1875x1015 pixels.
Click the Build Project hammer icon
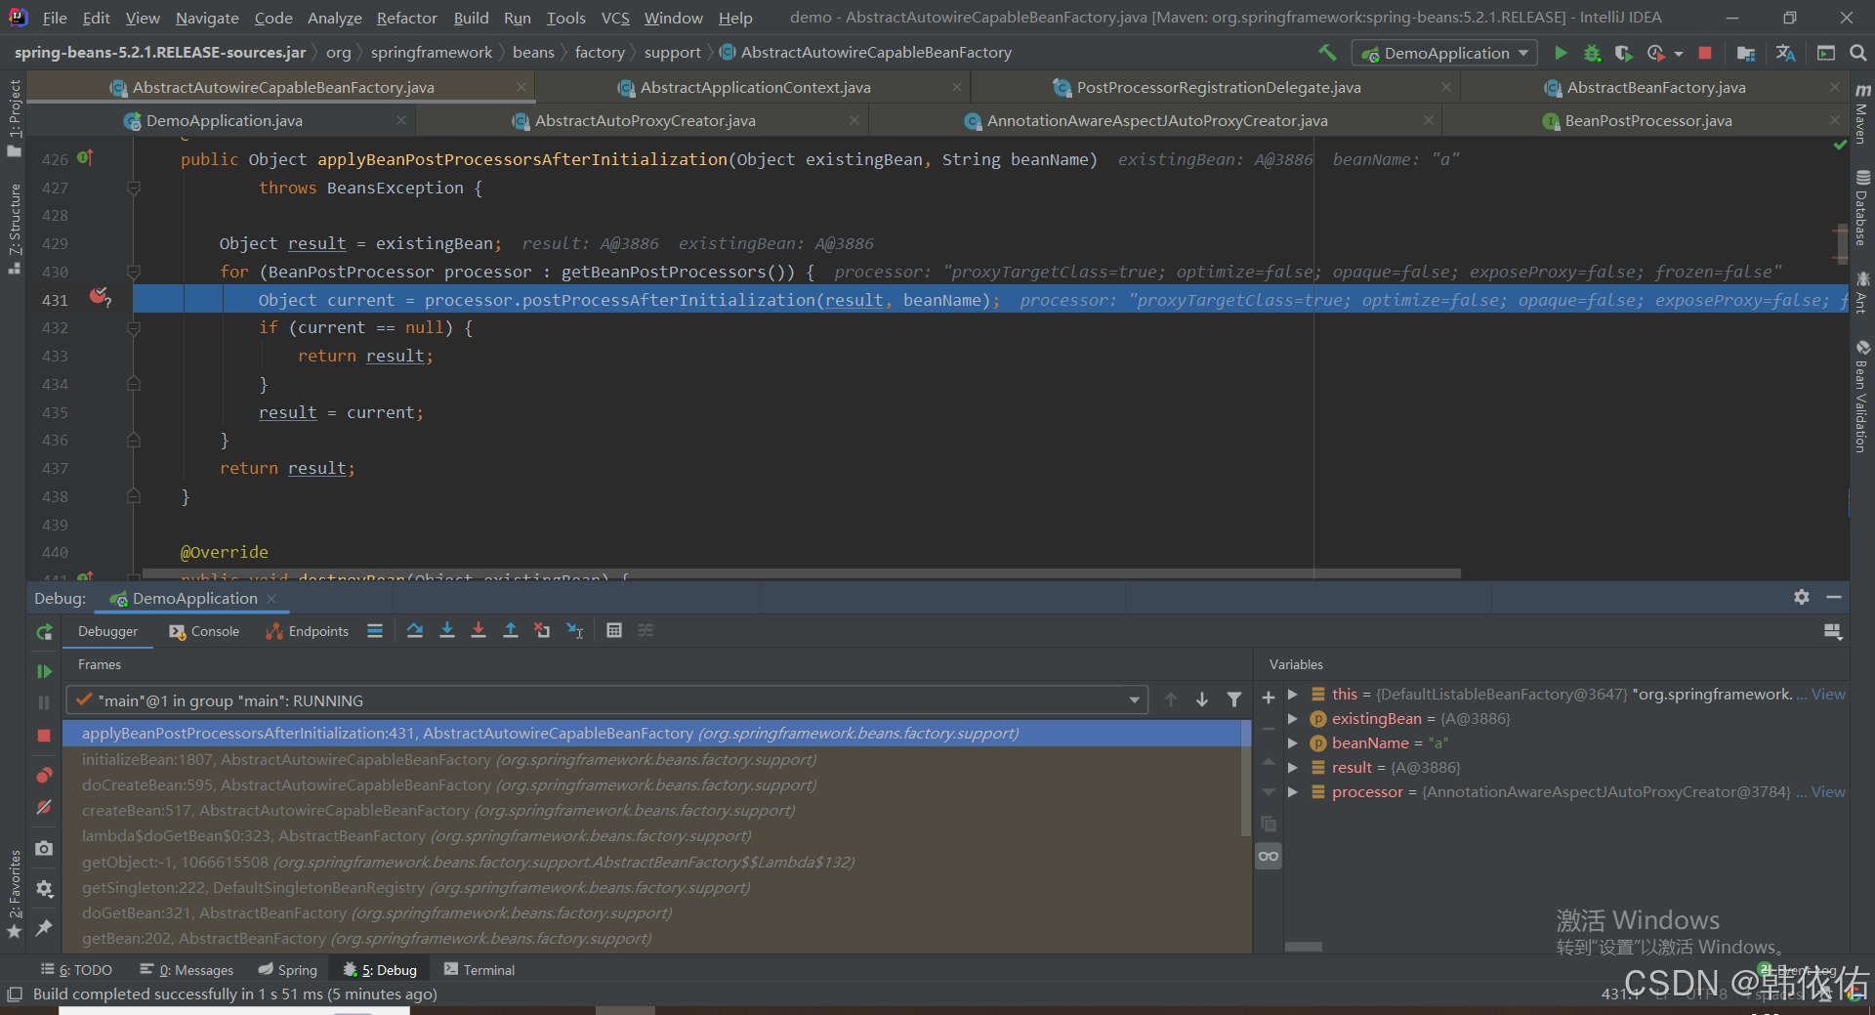1327,53
